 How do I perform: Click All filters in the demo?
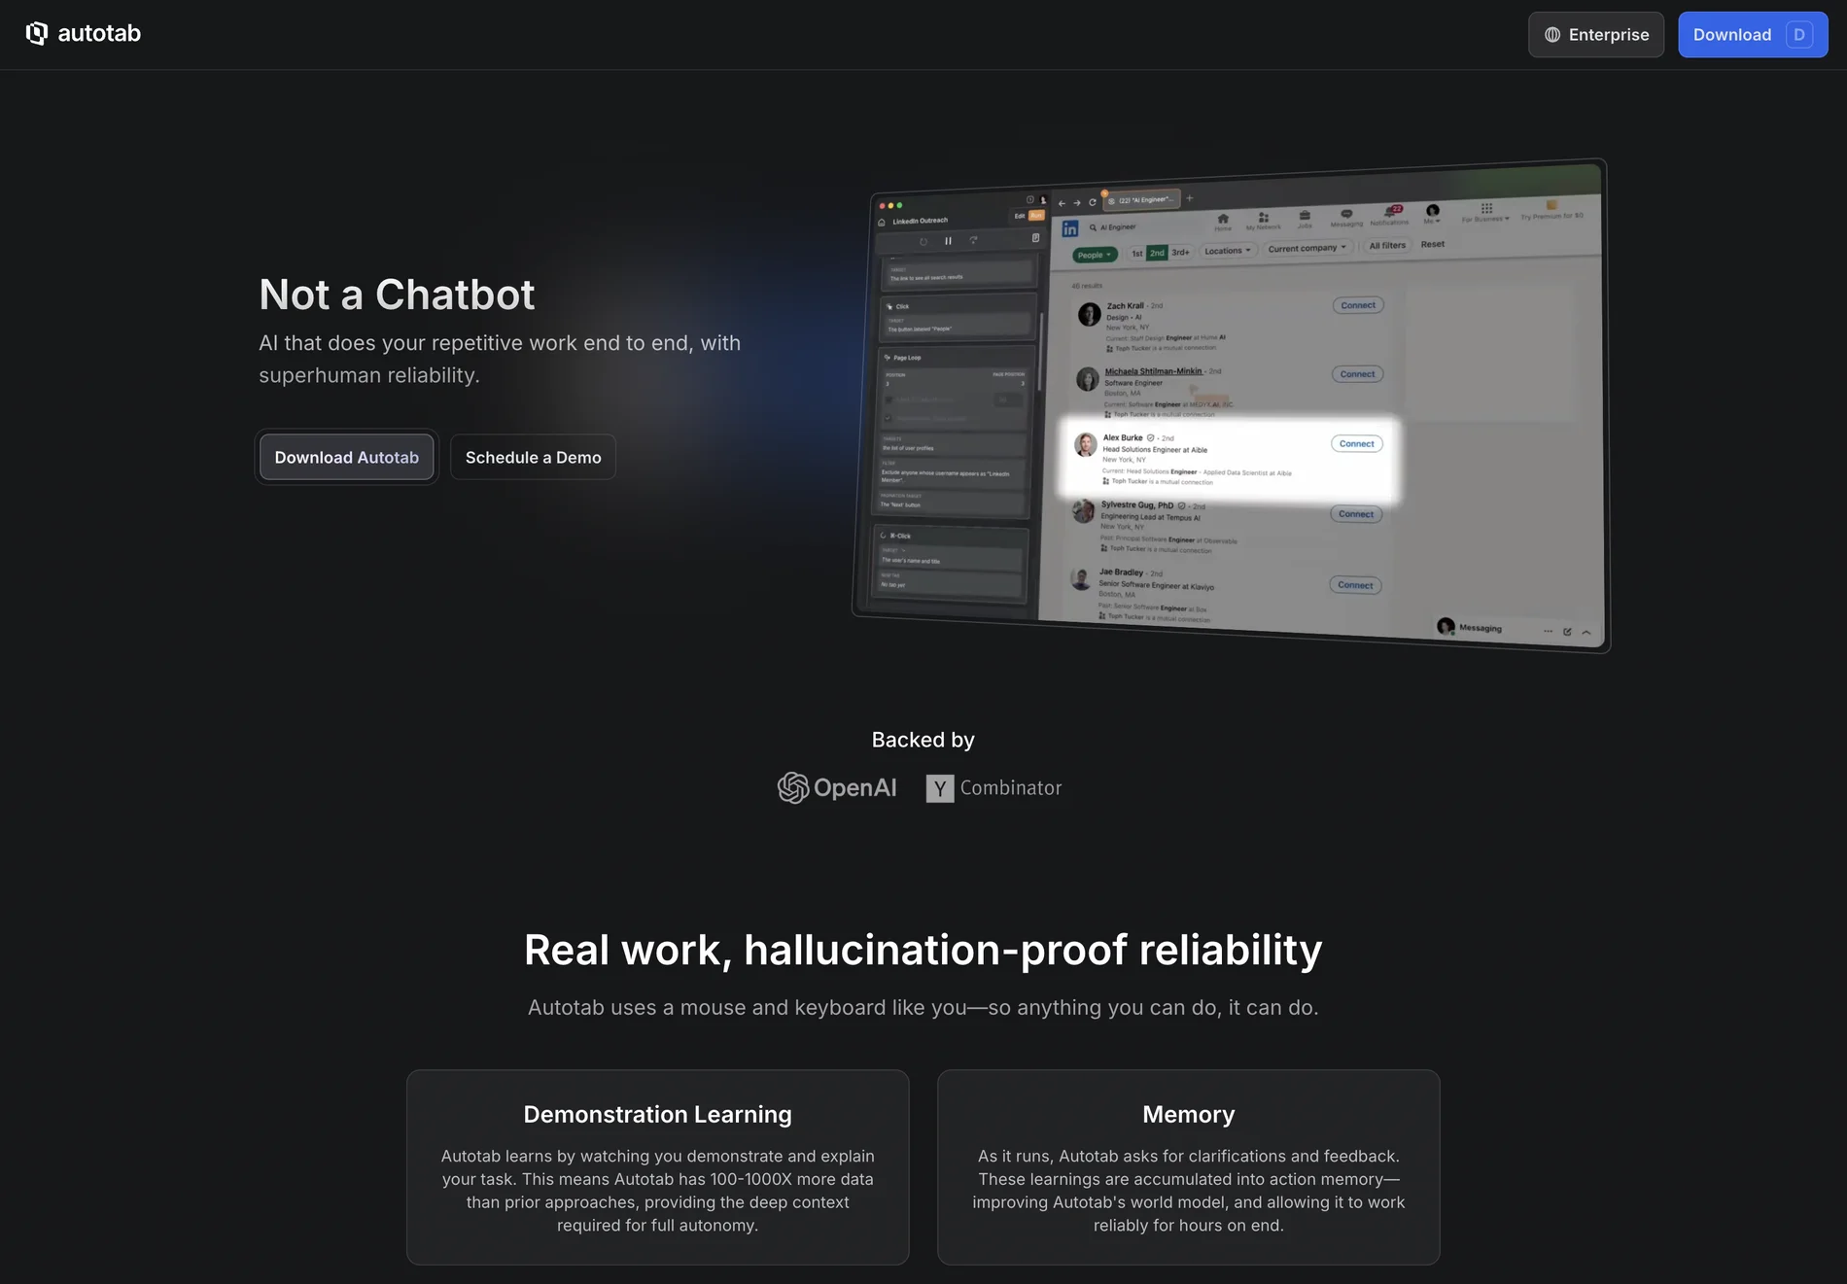point(1387,245)
